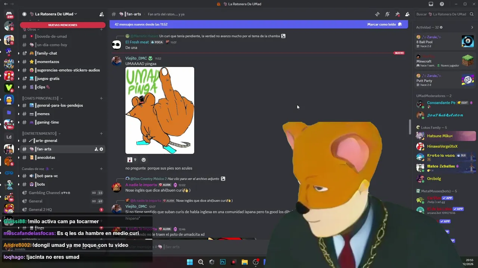
Task: Collapse the CHATS PRINCIPALES category
Action: (x=42, y=98)
